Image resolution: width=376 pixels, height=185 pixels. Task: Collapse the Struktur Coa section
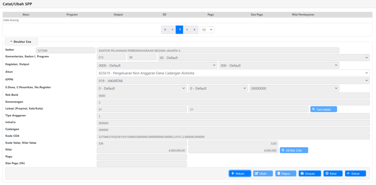21,41
